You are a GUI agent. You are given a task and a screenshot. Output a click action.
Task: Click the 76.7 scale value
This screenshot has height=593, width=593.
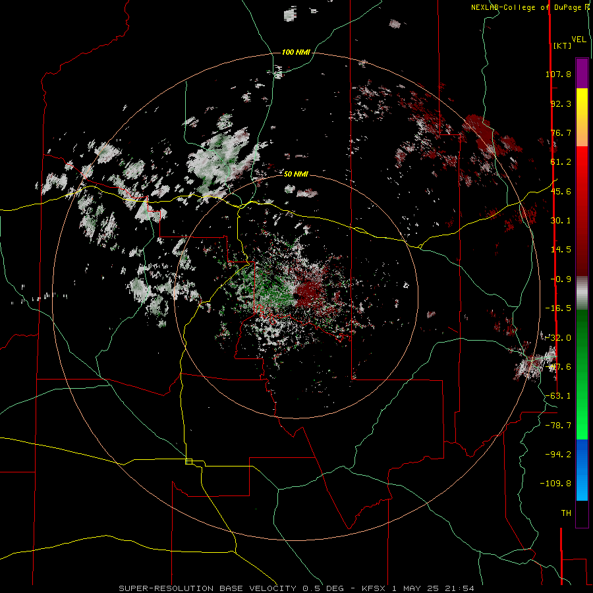(x=561, y=132)
